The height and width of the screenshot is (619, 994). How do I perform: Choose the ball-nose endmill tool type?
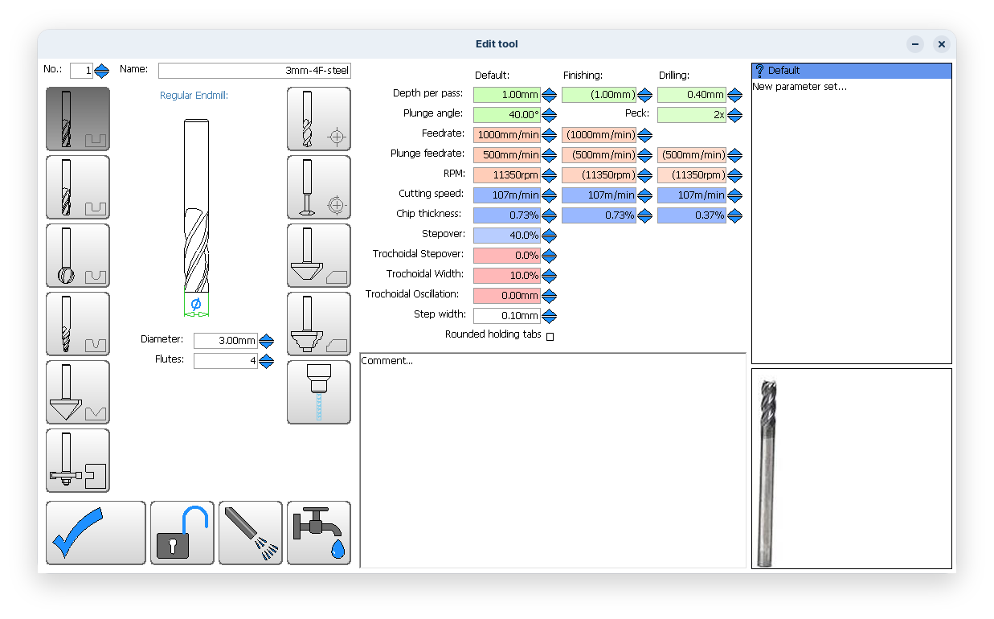pos(77,256)
